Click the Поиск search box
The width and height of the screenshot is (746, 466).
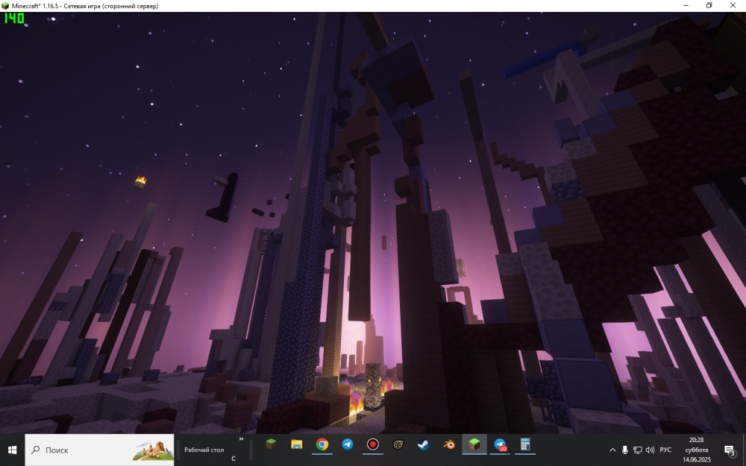(x=99, y=450)
